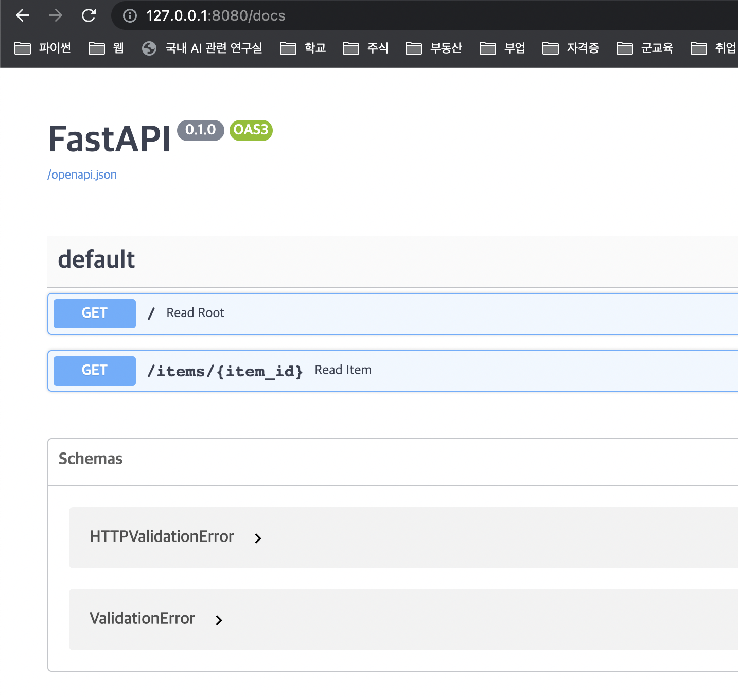
Task: Open the 군교육 bookmark folder
Action: click(645, 48)
